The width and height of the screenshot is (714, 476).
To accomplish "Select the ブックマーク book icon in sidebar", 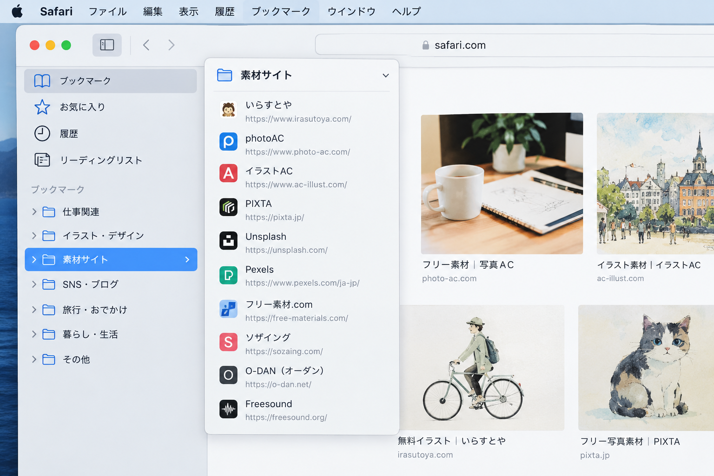I will [42, 81].
